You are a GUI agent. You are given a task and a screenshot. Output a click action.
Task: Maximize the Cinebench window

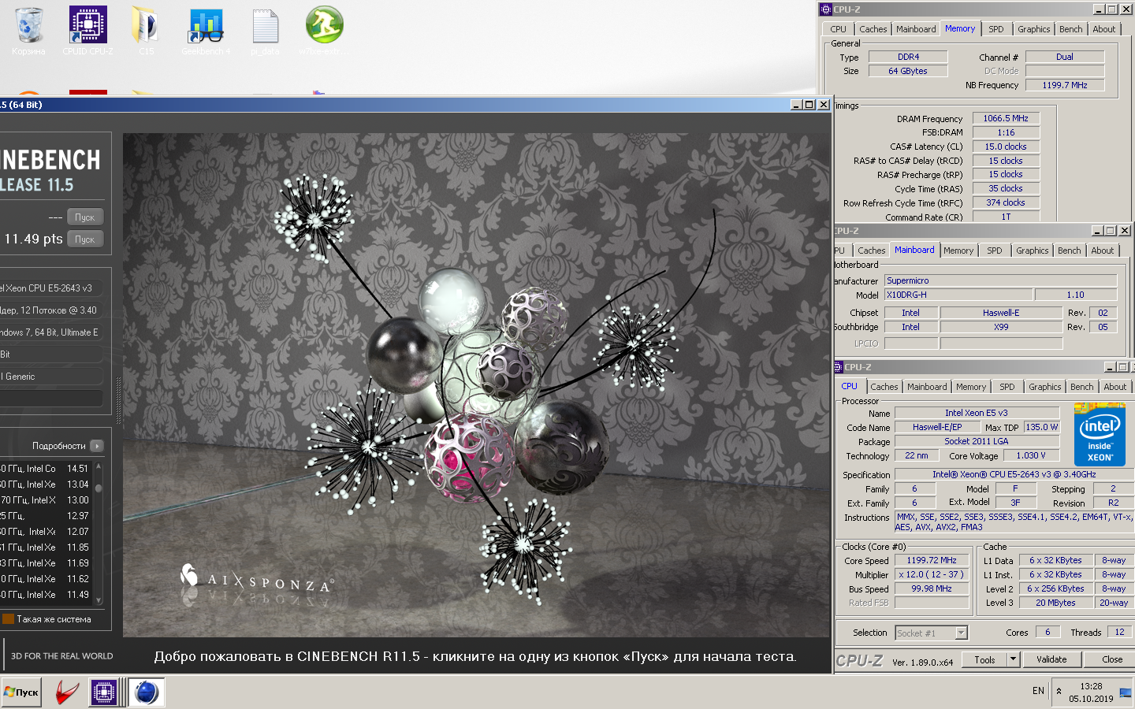coord(809,104)
